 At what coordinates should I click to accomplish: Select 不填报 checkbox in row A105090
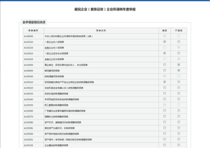(x=178, y=134)
